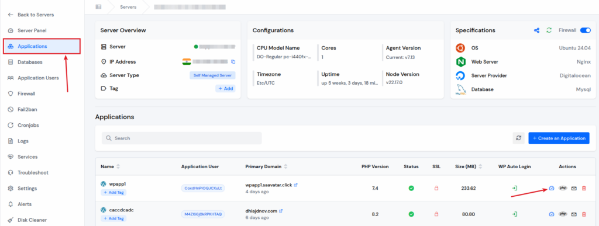This screenshot has width=599, height=226.
Task: Open wpapp1.saavatar.click external link icon
Action: click(x=295, y=185)
